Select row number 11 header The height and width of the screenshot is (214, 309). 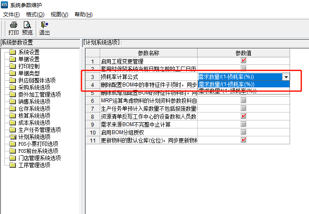pos(93,140)
